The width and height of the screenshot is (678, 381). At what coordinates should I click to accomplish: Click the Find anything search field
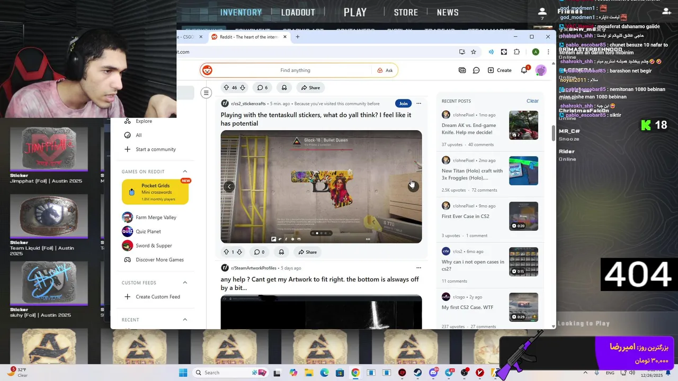[x=295, y=70]
